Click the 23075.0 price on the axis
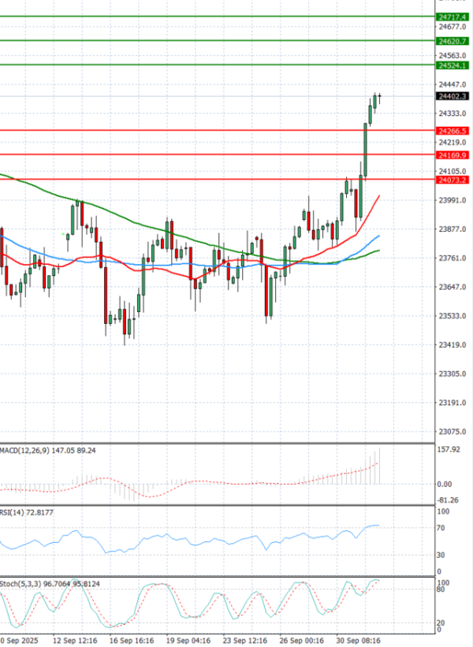Viewport: 473px width, 647px height. coord(452,432)
